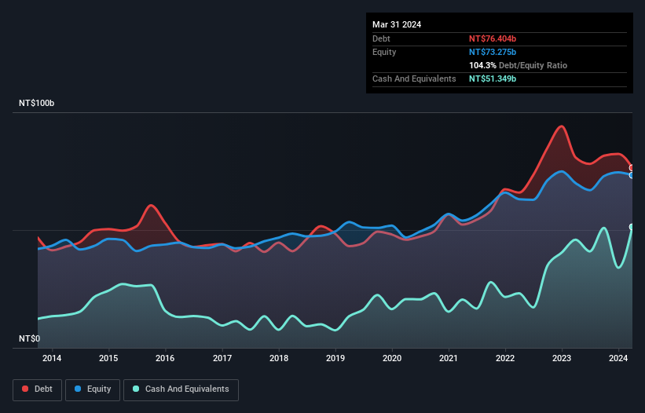Click the Debt label in tooltip
This screenshot has height=413, width=645.
point(381,38)
